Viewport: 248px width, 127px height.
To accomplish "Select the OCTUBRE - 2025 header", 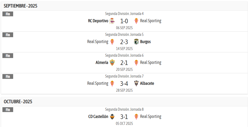I will (x=18, y=102).
